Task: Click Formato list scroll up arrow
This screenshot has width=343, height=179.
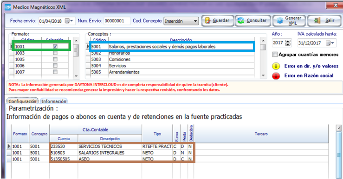Action: click(x=76, y=41)
